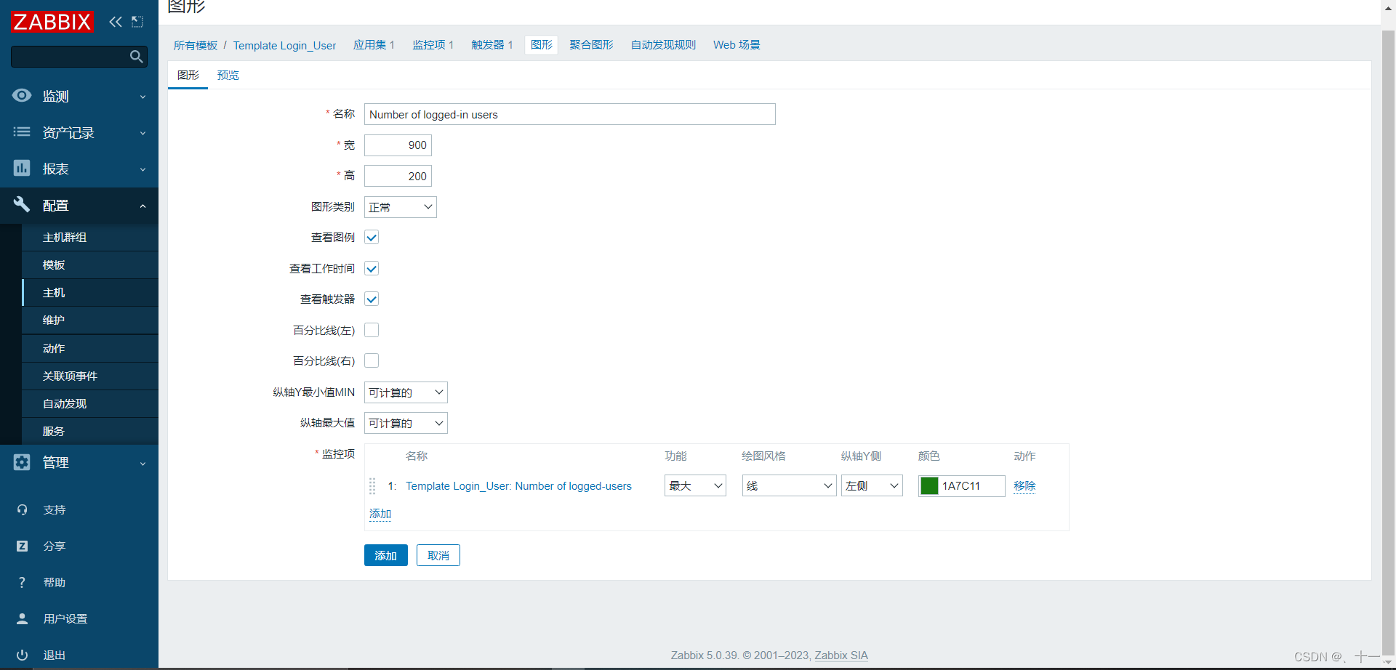1396x670 pixels.
Task: Click the power icon for 退出
Action: [x=22, y=655]
